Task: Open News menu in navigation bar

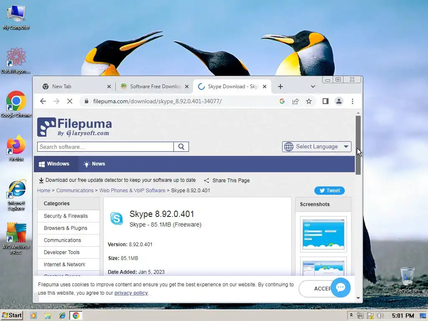Action: 94,164
